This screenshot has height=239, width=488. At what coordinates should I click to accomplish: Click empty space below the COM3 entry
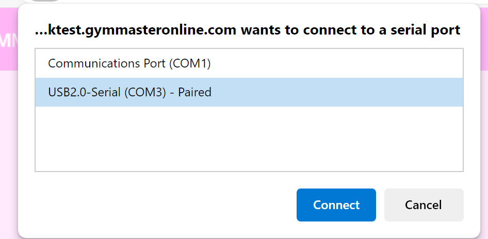pyautogui.click(x=249, y=138)
